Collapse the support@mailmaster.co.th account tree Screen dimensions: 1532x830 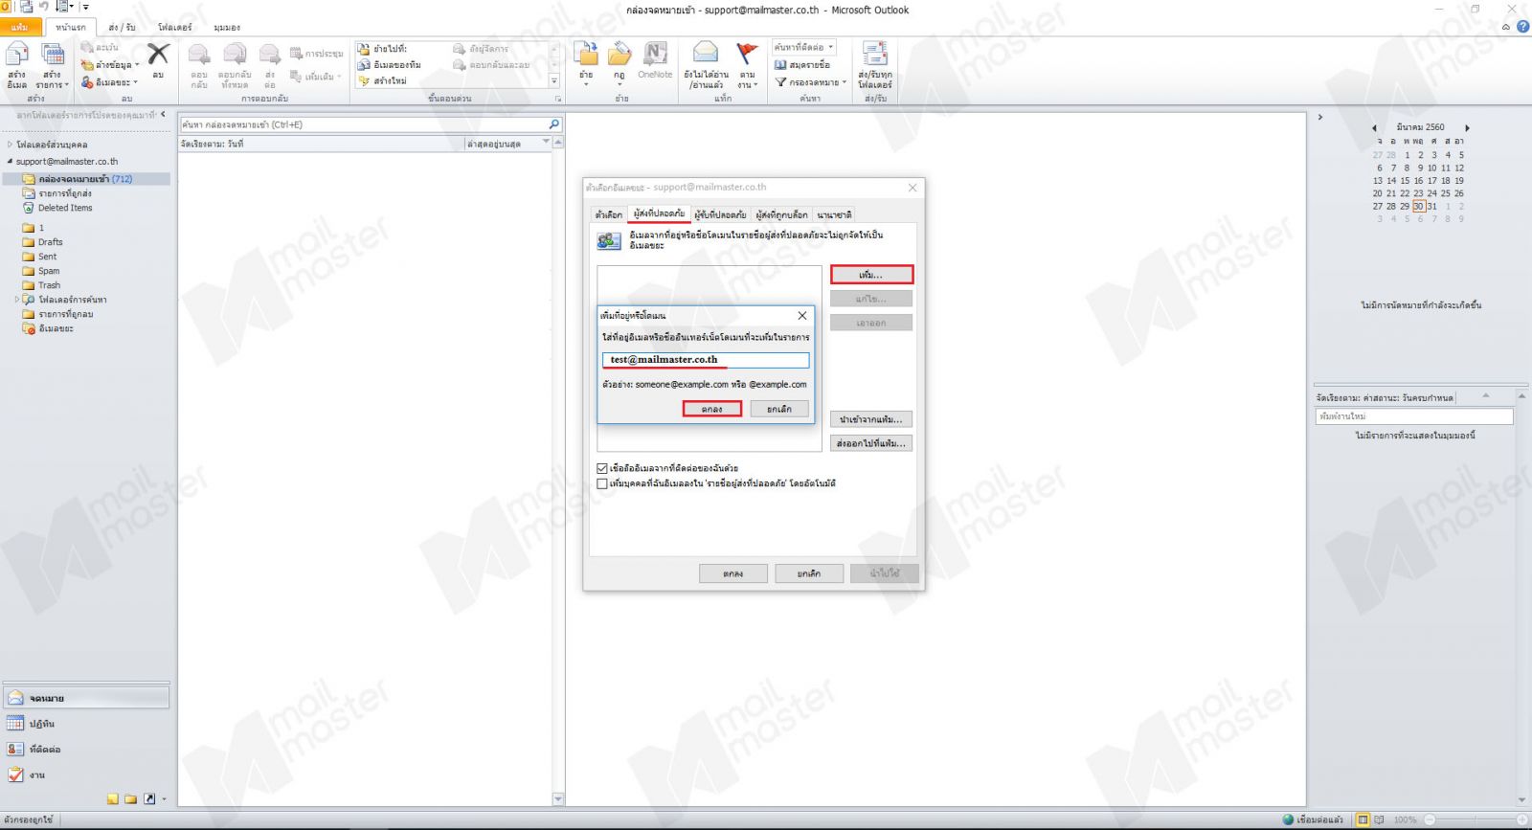(11, 161)
